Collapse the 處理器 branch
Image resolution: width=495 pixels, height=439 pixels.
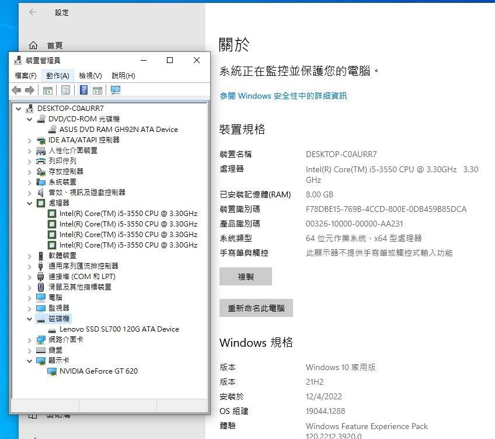point(29,203)
